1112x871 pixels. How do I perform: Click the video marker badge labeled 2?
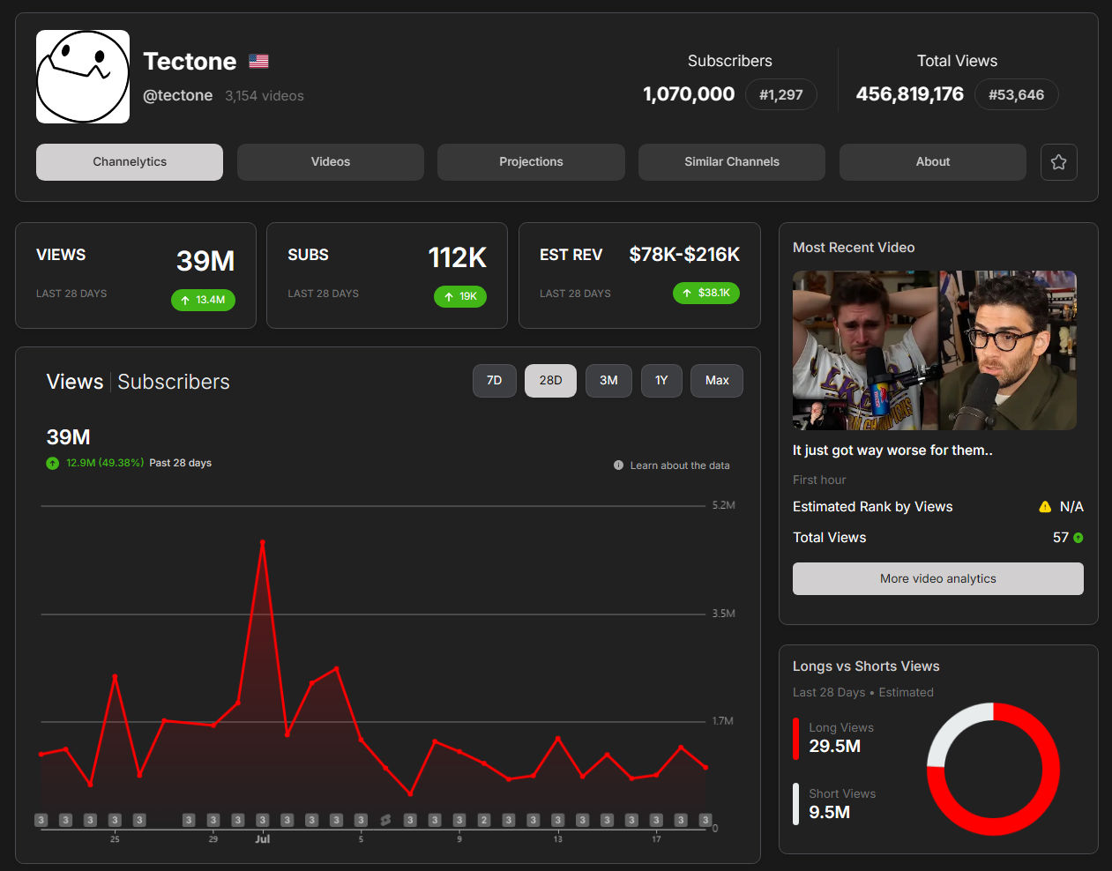[x=484, y=820]
